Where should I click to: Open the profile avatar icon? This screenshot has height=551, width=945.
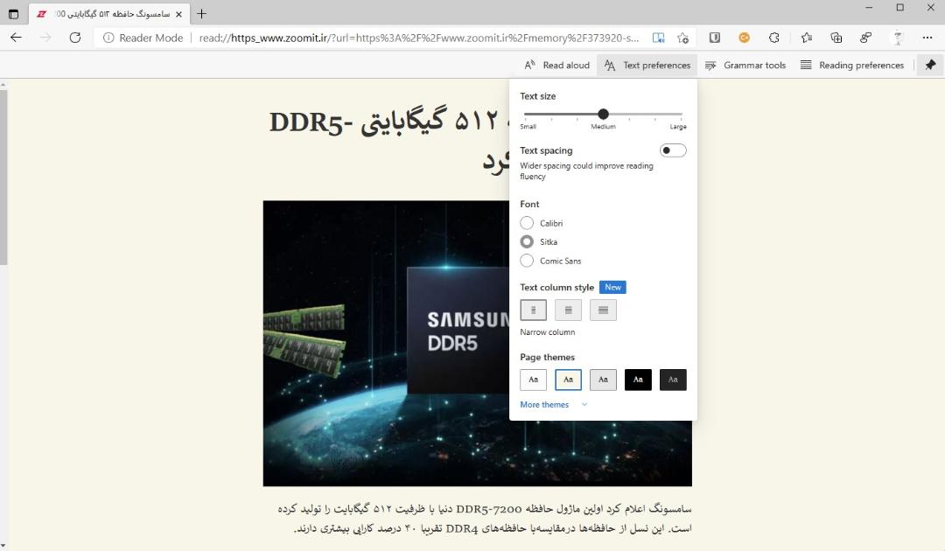[898, 38]
